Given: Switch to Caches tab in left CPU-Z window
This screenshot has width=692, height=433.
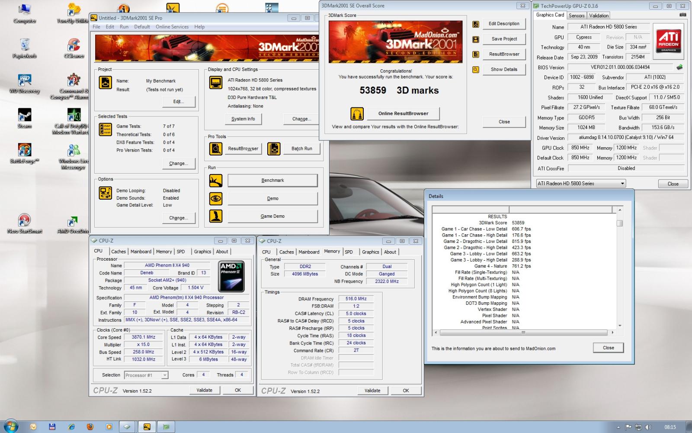Looking at the screenshot, I should coord(118,252).
